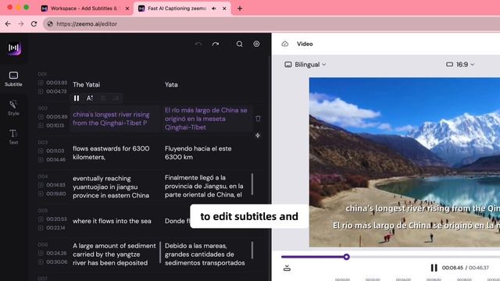
Task: Click the 00:08.45 current time readout
Action: point(452,268)
